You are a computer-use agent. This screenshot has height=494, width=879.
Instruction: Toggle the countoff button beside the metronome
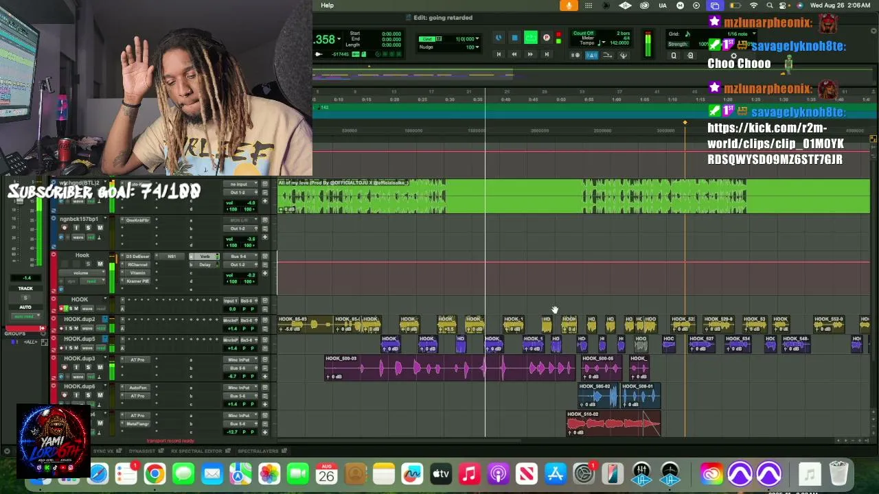(576, 55)
